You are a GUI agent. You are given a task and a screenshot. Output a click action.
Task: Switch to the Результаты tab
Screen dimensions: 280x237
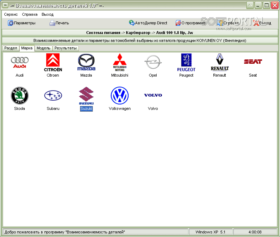[x=66, y=48]
